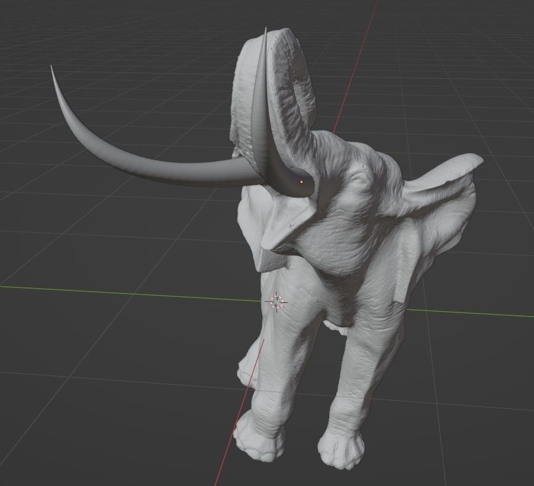Image resolution: width=534 pixels, height=486 pixels.
Task: Click the 3D cursor crosshair on the elephant's leg
Action: point(276,302)
